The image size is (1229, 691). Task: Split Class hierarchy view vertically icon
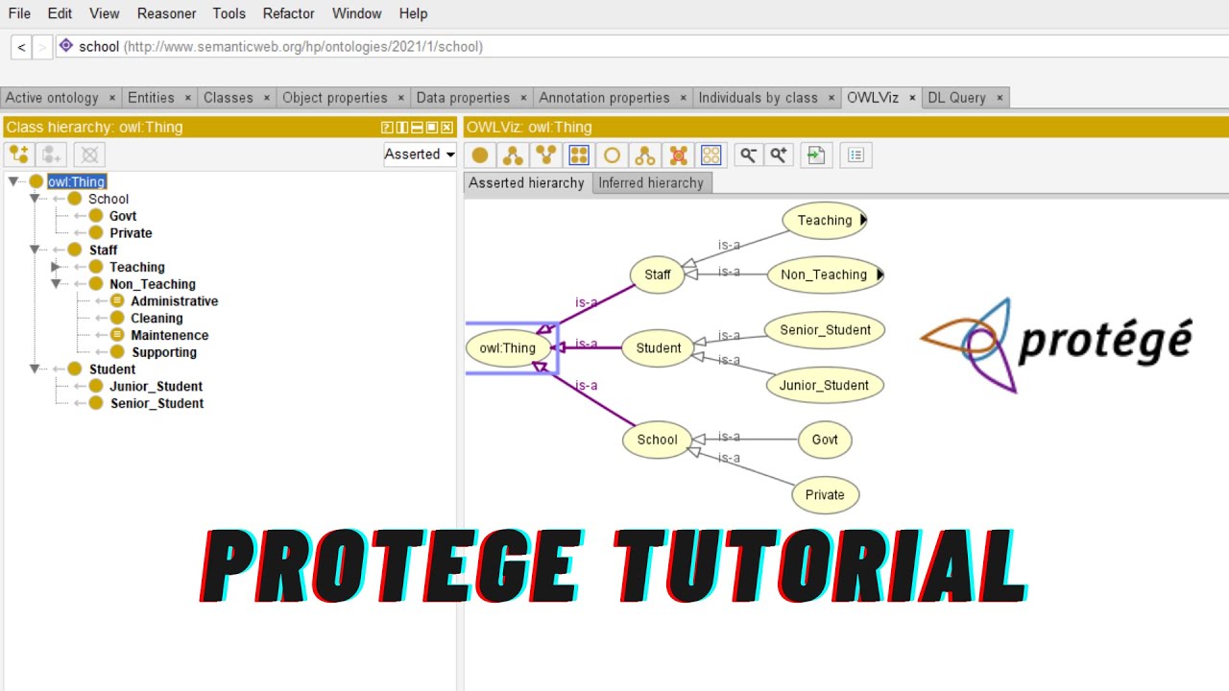[402, 128]
